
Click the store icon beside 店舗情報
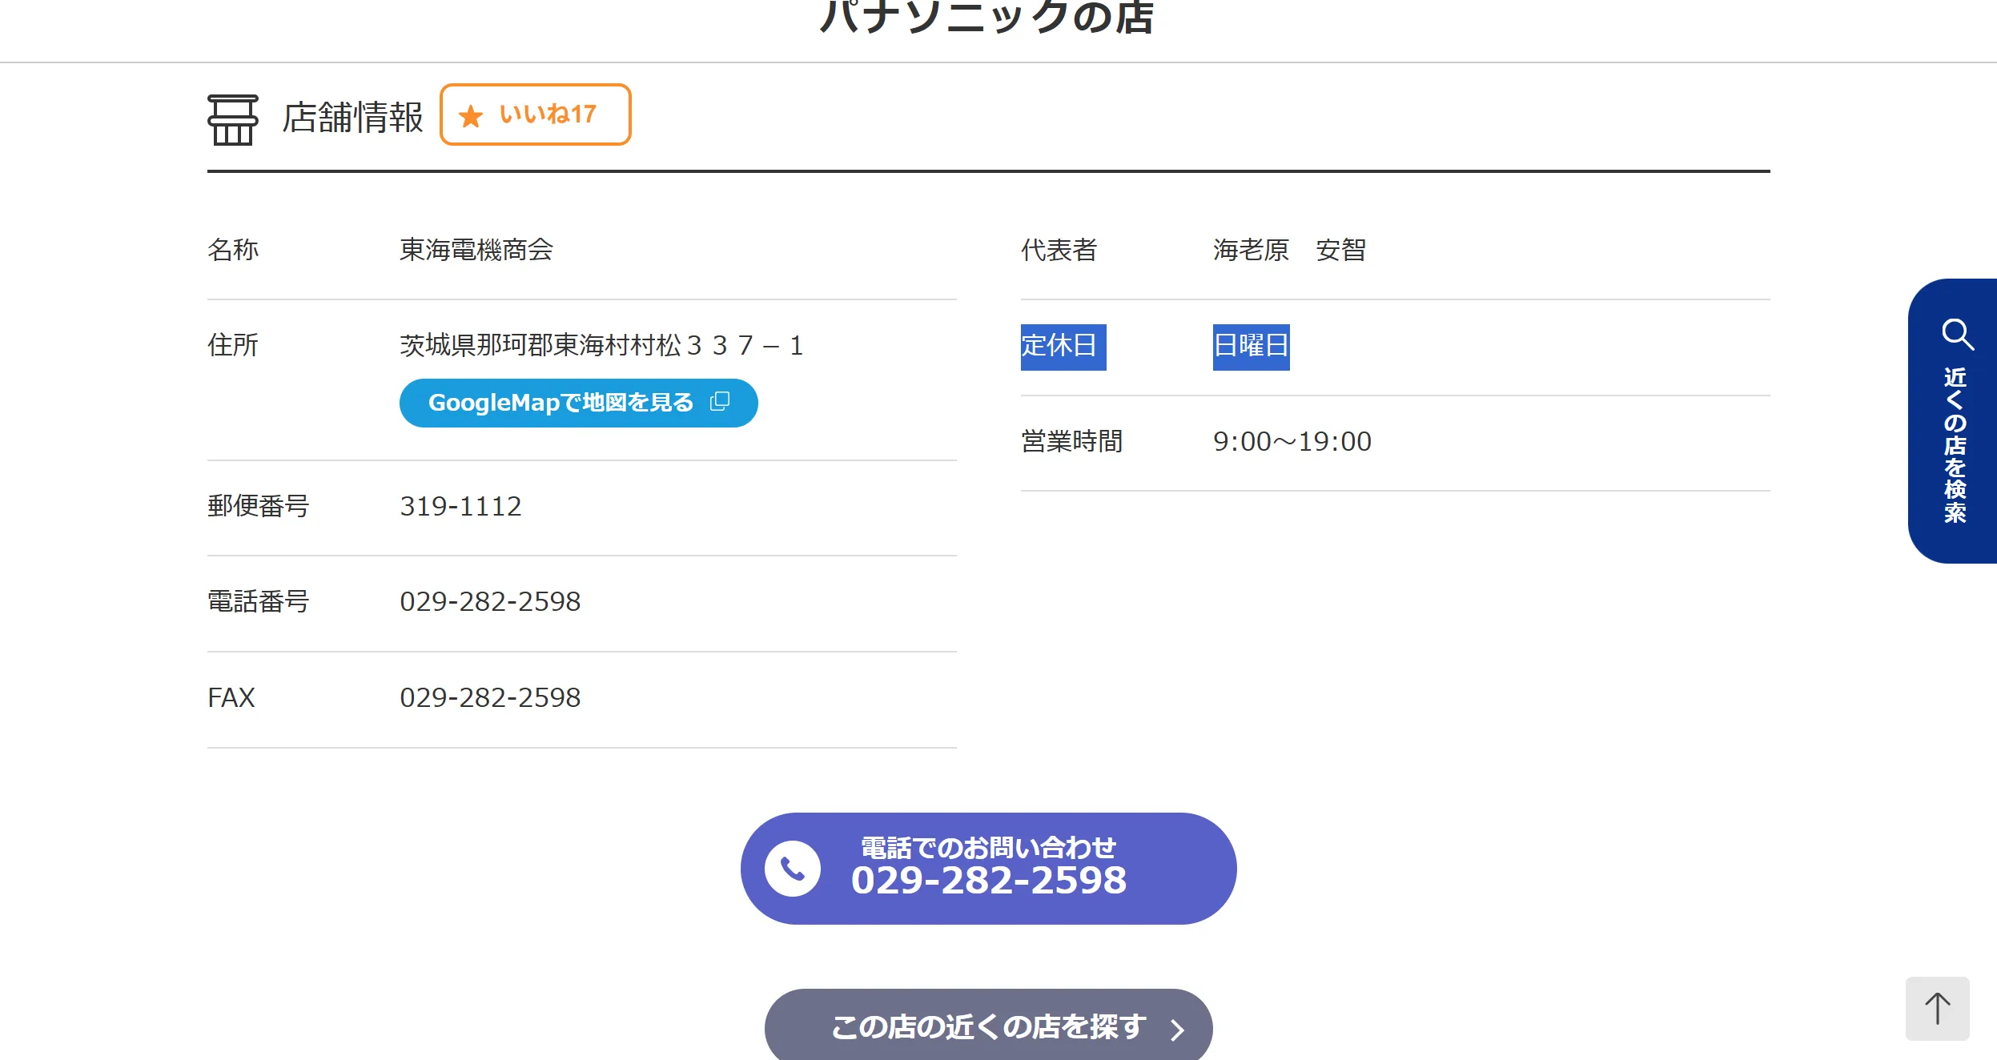pos(233,119)
